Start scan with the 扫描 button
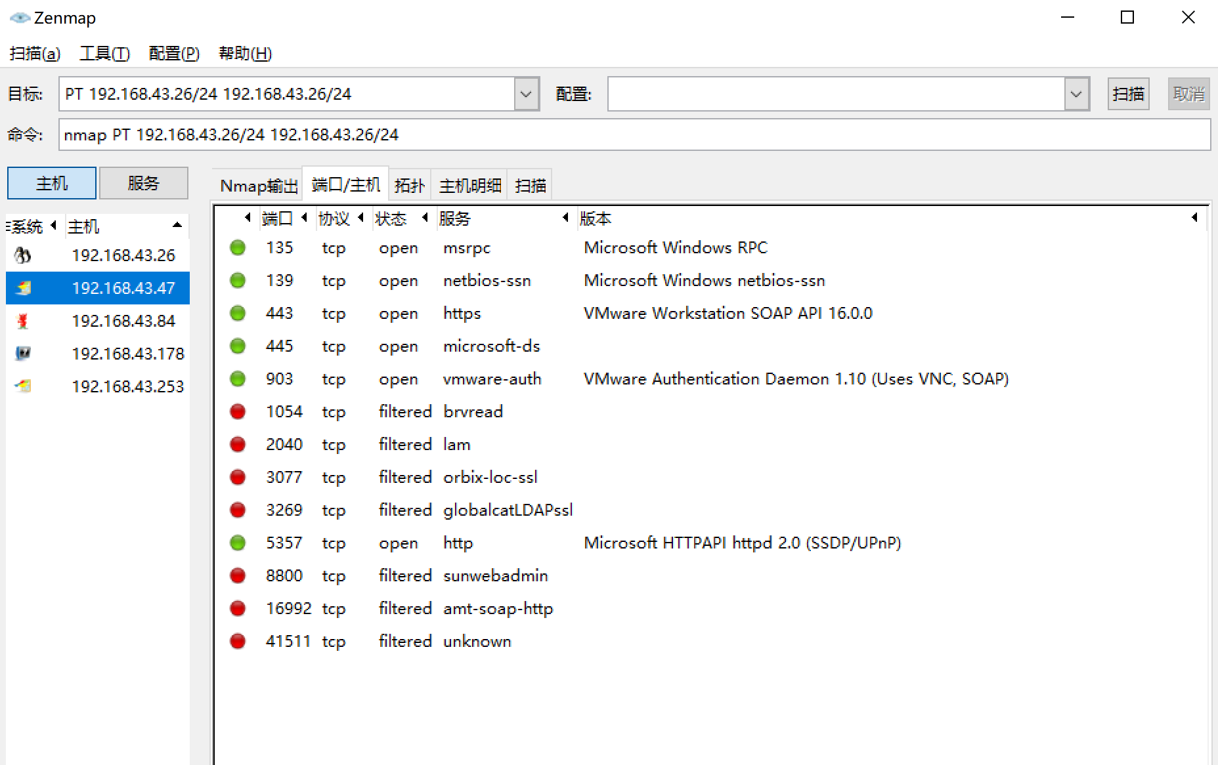Viewport: 1218px width, 765px height. (x=1128, y=94)
